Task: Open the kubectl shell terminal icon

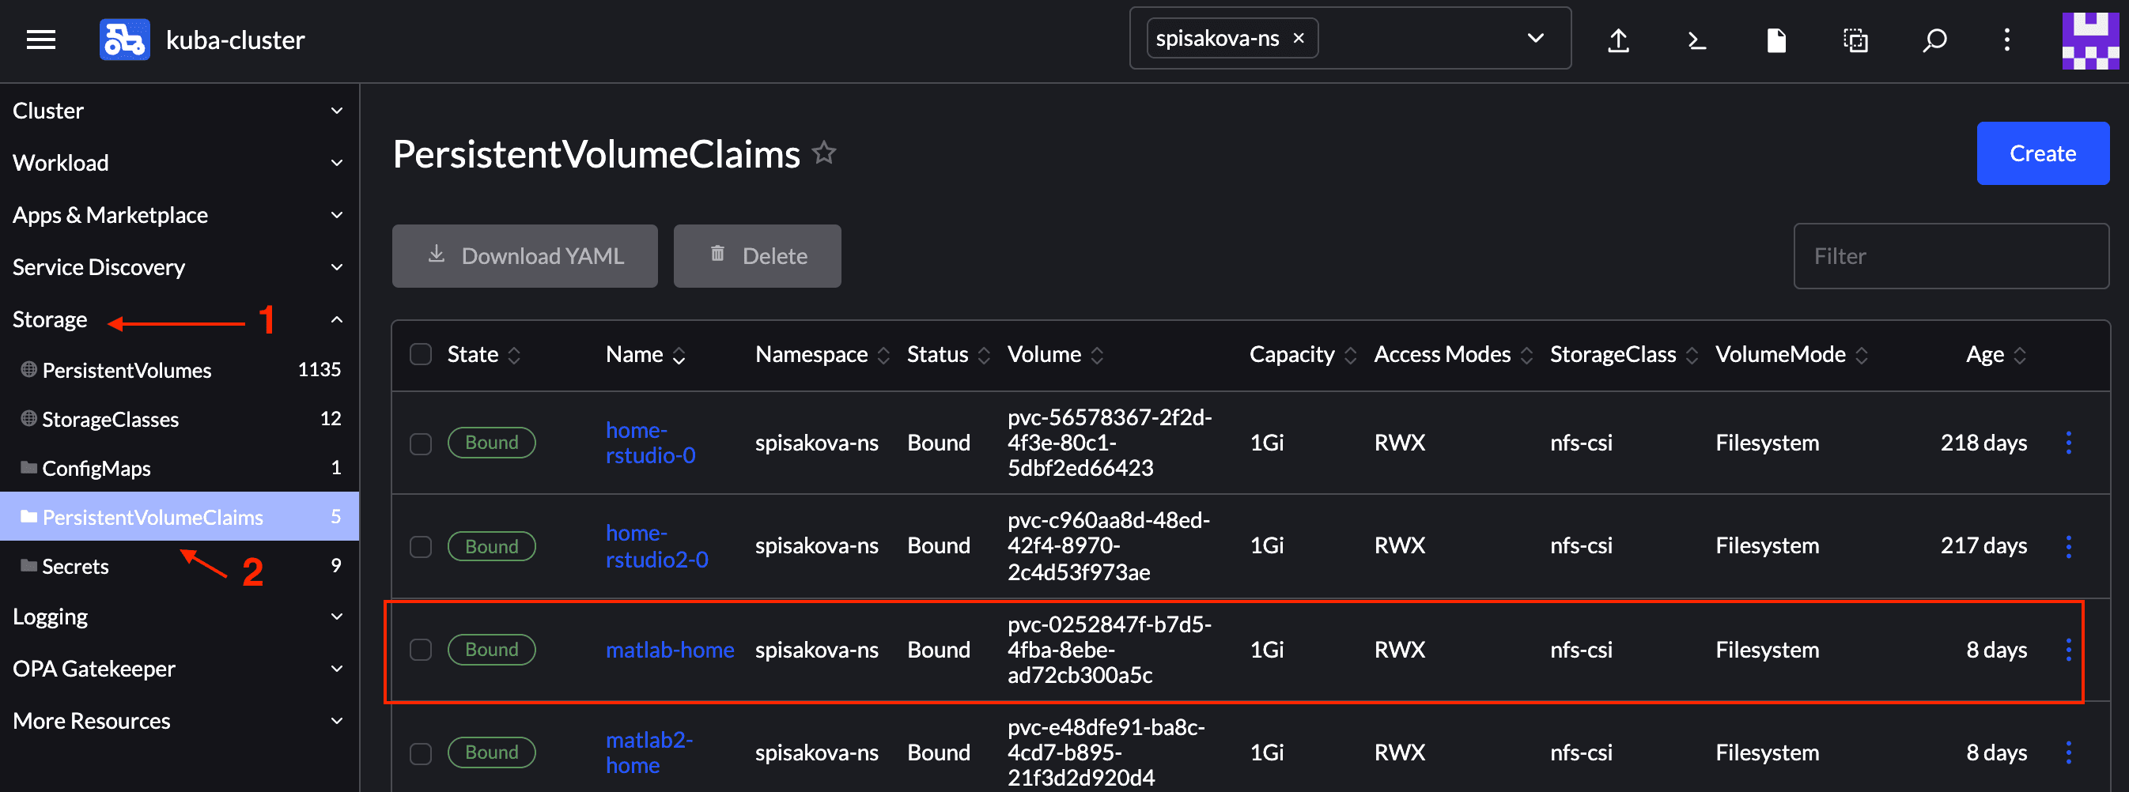Action: point(1696,40)
